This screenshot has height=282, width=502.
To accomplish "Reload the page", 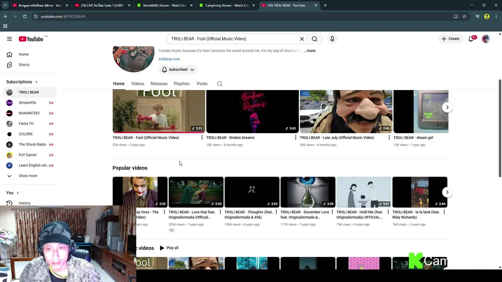I will (24, 16).
